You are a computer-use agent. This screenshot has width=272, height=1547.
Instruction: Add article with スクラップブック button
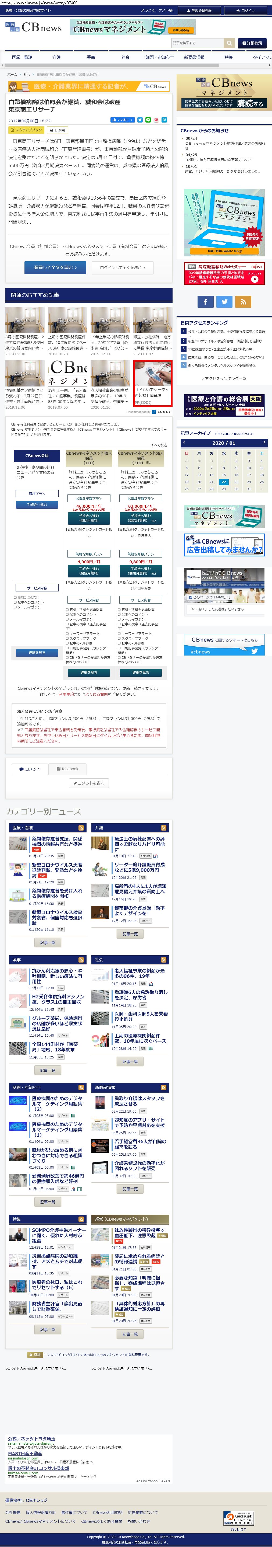[26, 130]
